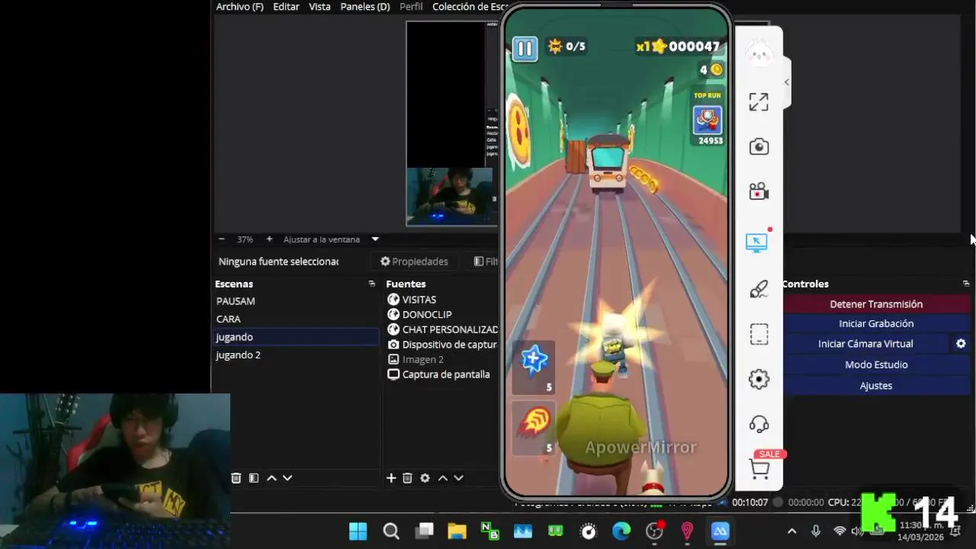Click Iniciar Grabación button
Viewport: 976px width, 549px height.
[x=876, y=323]
